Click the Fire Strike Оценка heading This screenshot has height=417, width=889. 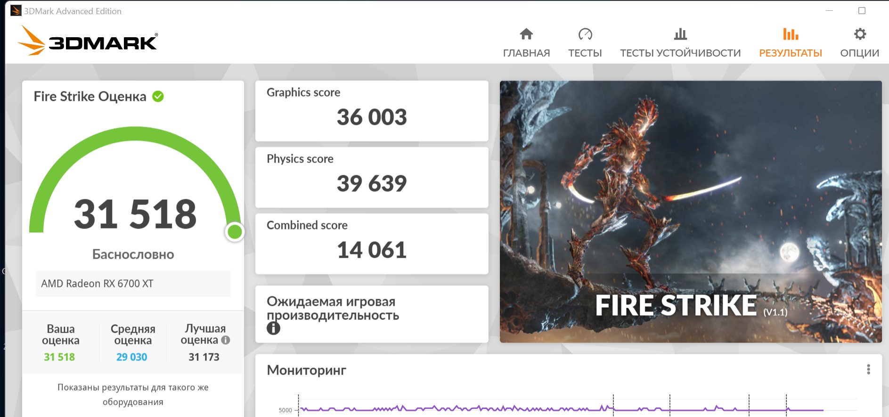pyautogui.click(x=90, y=97)
